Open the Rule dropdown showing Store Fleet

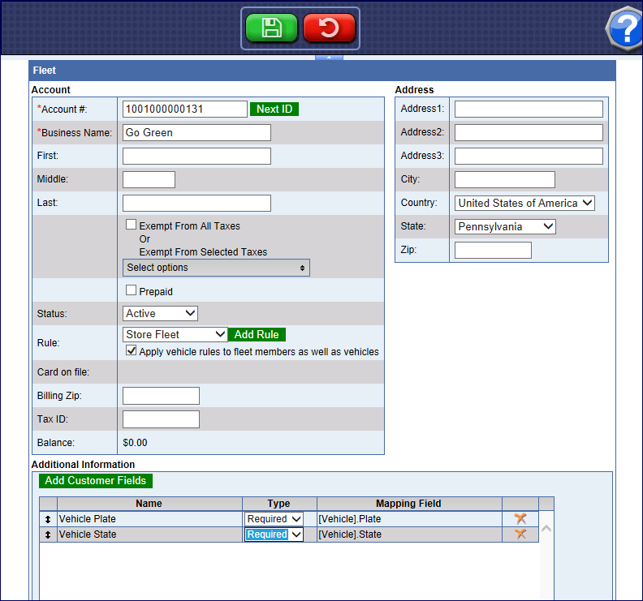click(175, 334)
